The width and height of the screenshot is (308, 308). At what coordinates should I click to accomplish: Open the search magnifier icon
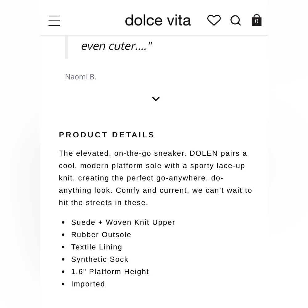[235, 20]
